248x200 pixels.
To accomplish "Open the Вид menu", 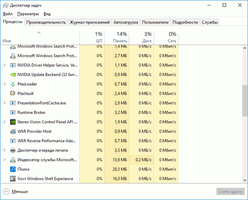I will coord(47,14).
